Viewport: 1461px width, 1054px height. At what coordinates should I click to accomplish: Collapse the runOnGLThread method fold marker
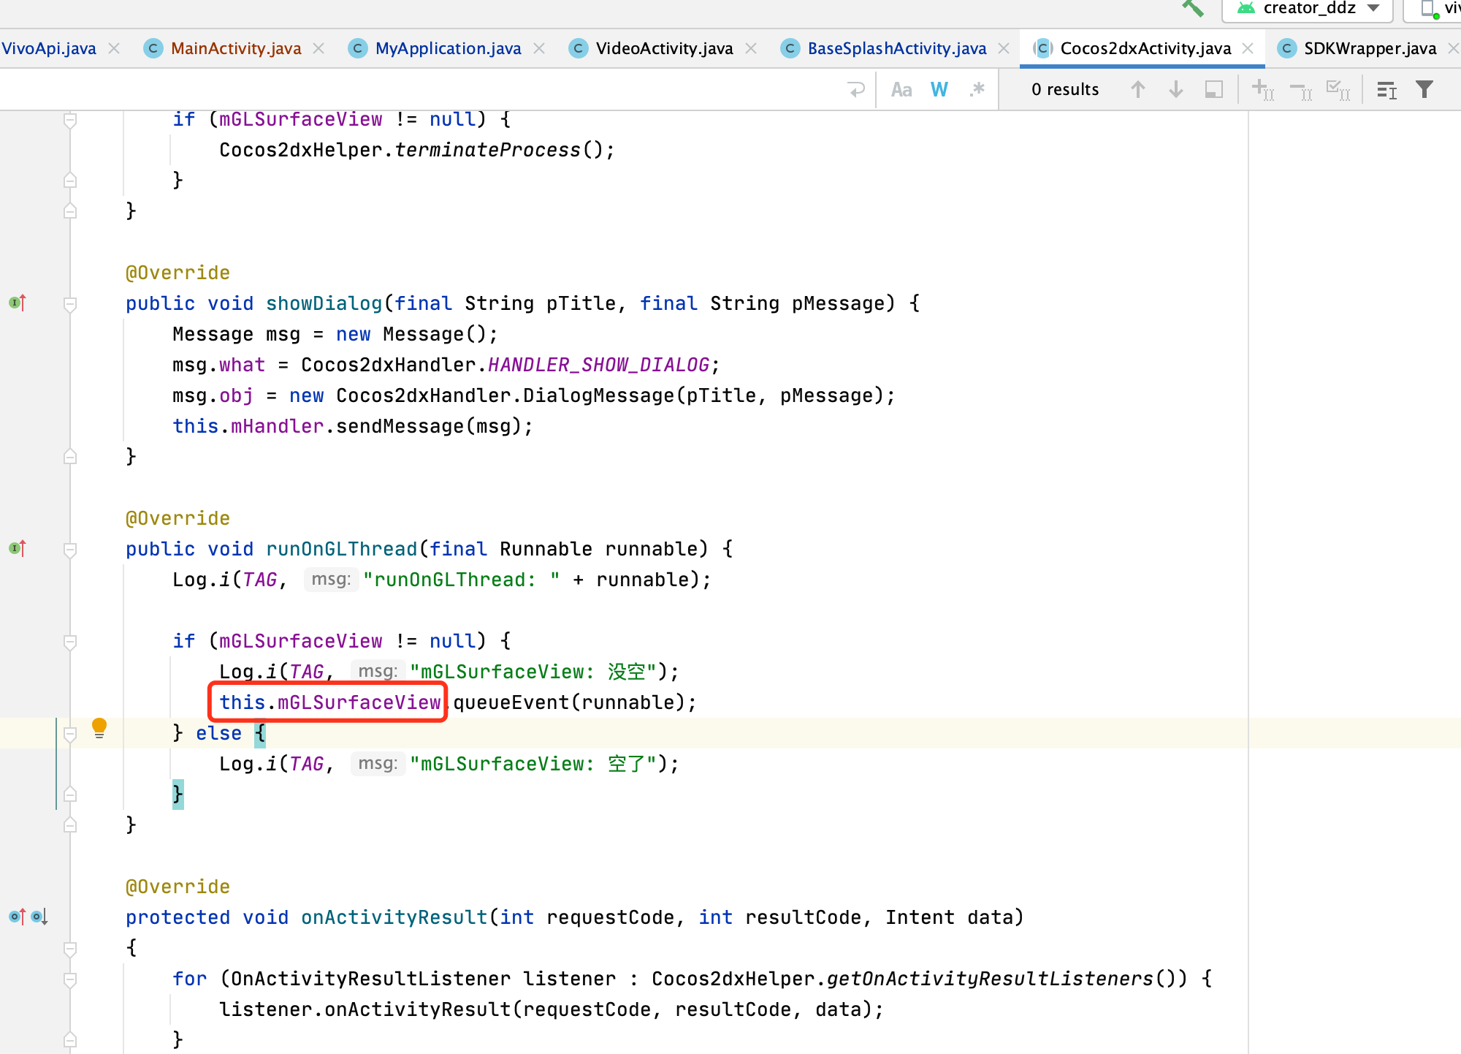click(x=70, y=550)
